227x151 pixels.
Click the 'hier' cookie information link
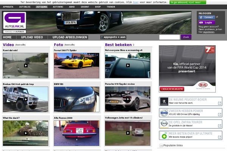pos(136,2)
